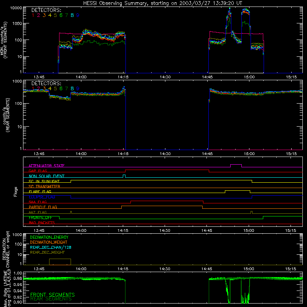Click orange detector number 3 in front segments legend
Viewport: 307px width, 307px height.
[44, 15]
